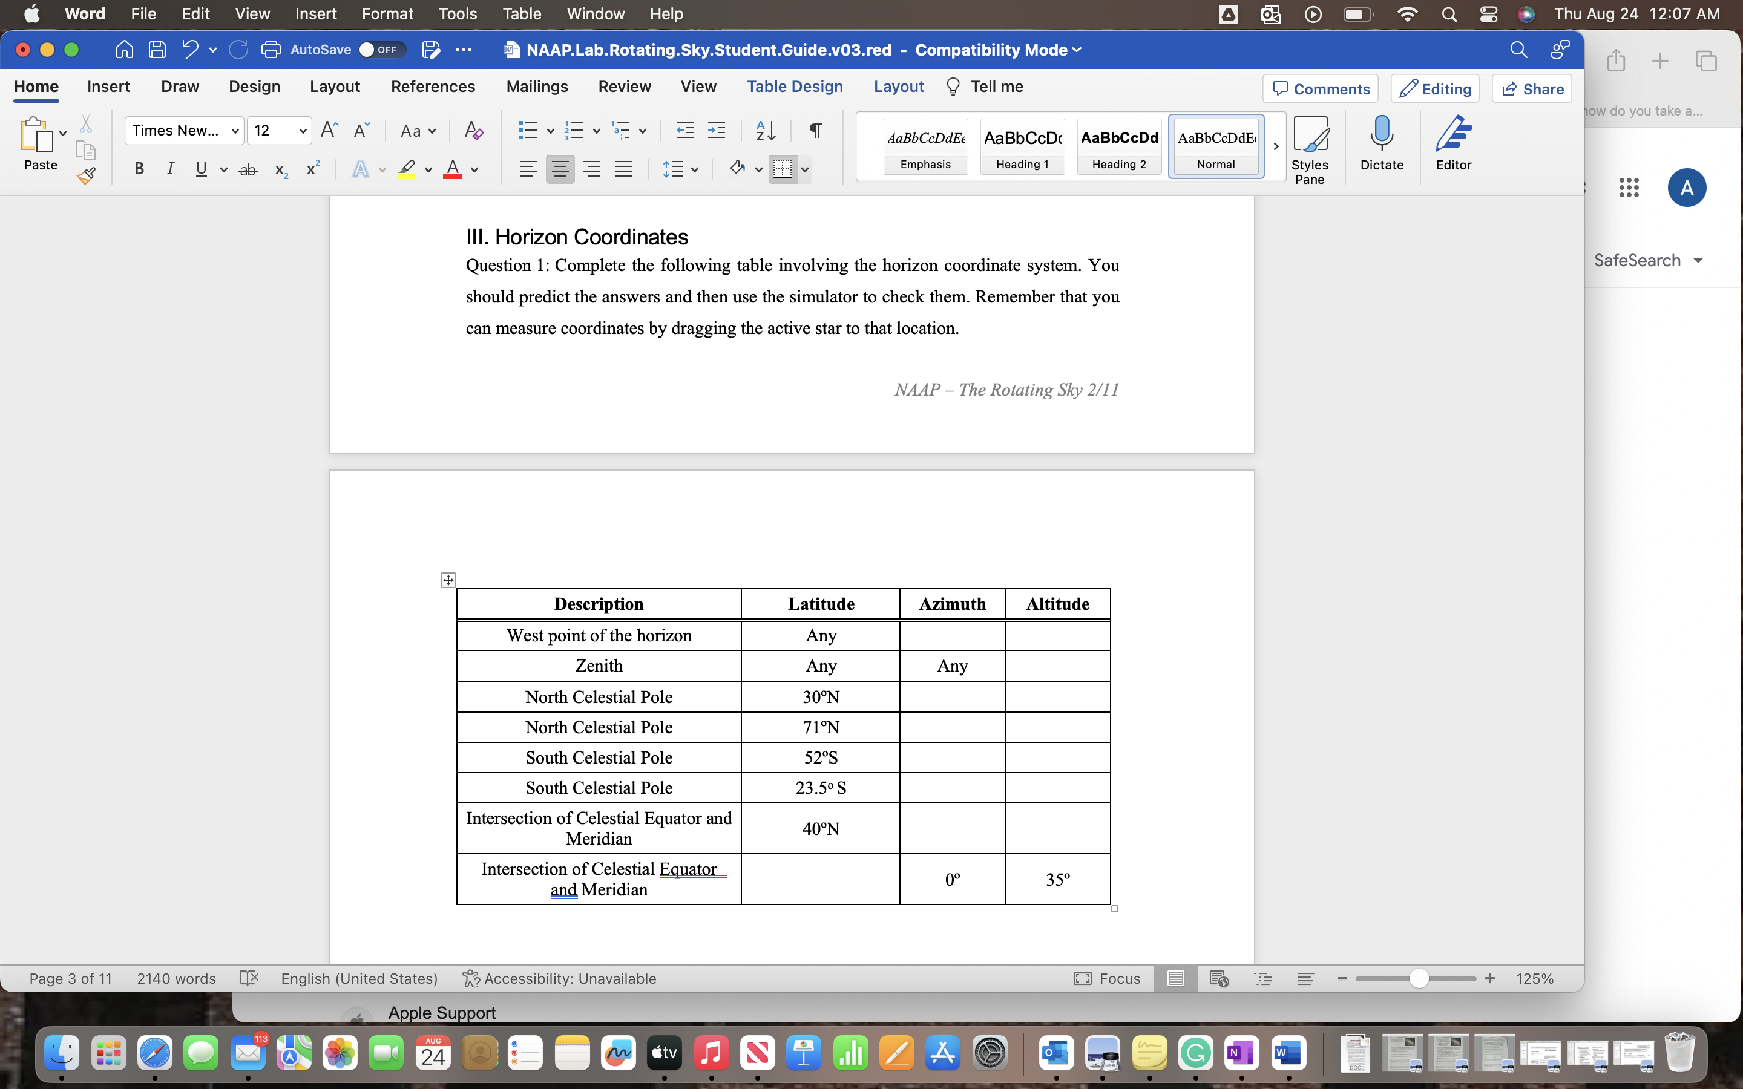Increase indent of paragraph
Screen dimensions: 1743x1089
coord(716,130)
